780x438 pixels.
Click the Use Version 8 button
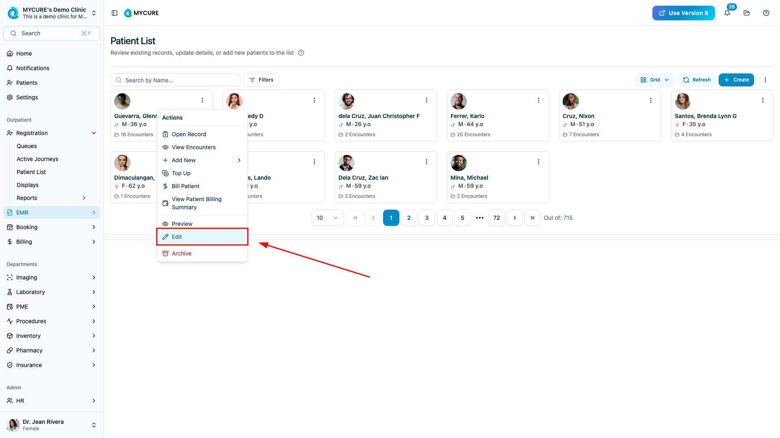click(683, 13)
